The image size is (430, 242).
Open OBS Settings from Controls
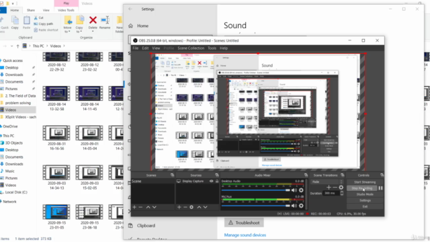pos(365,200)
